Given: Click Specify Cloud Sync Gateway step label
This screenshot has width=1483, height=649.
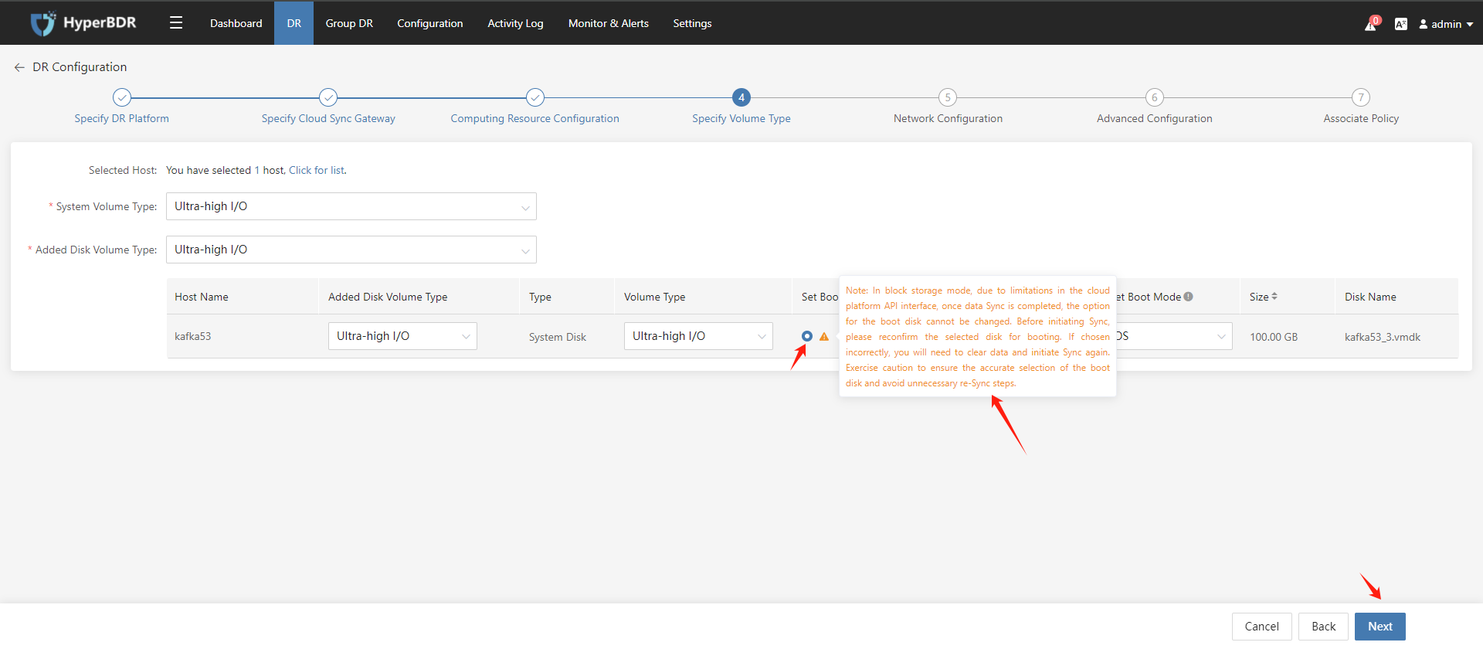Looking at the screenshot, I should point(328,118).
